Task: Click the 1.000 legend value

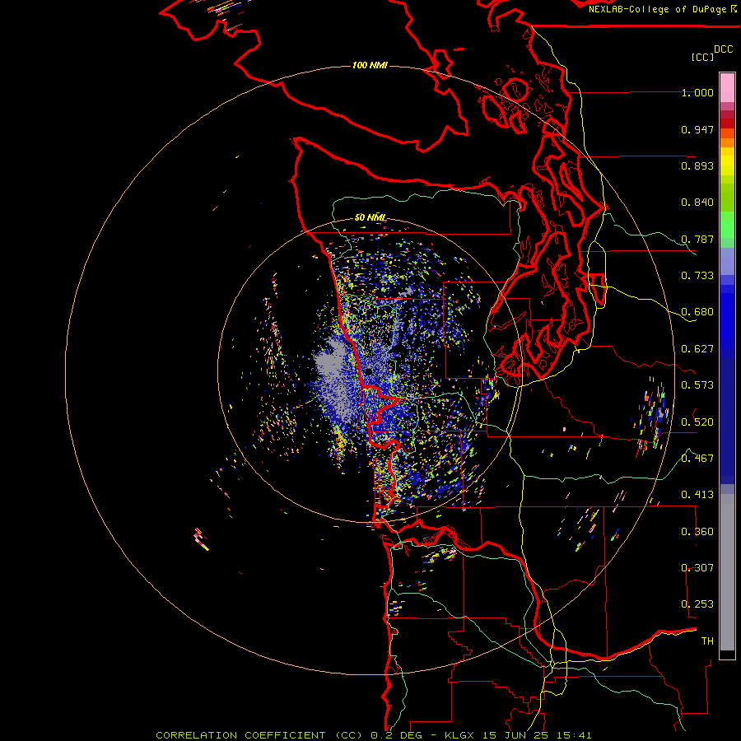Action: 697,92
